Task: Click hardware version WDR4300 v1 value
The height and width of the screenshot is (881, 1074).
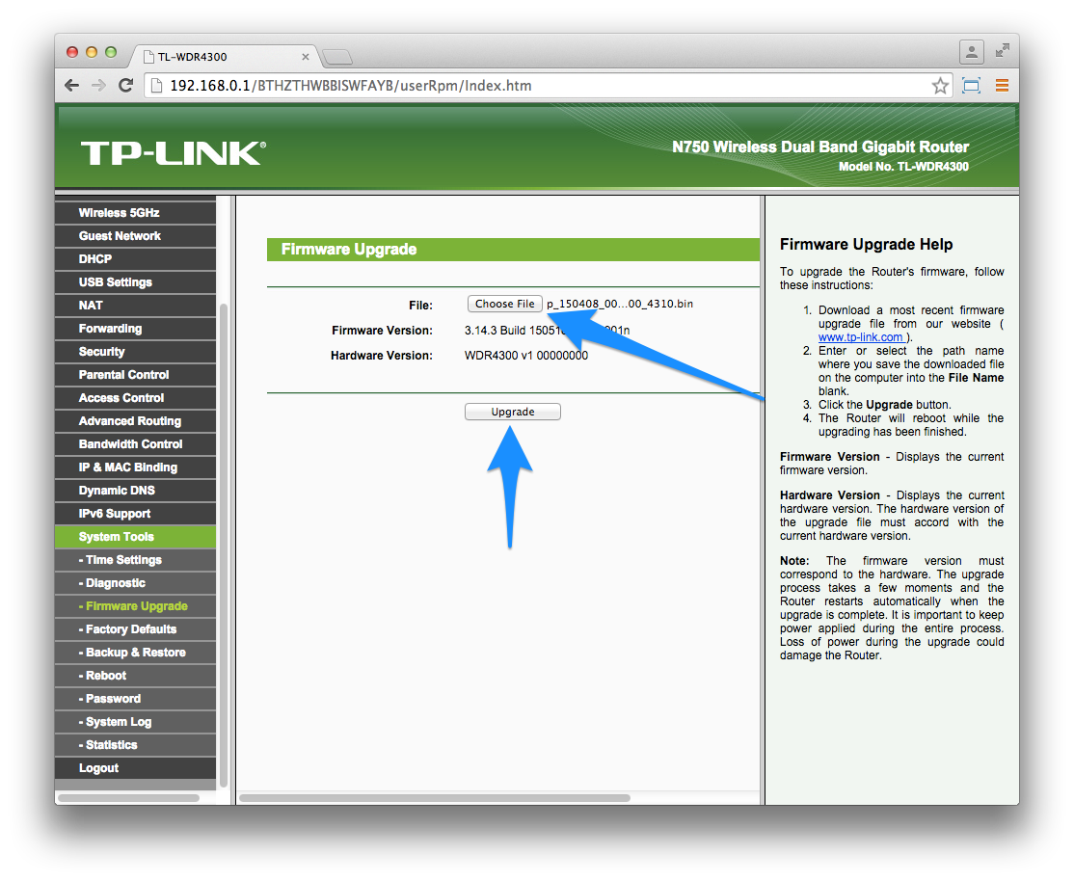Action: pyautogui.click(x=526, y=356)
